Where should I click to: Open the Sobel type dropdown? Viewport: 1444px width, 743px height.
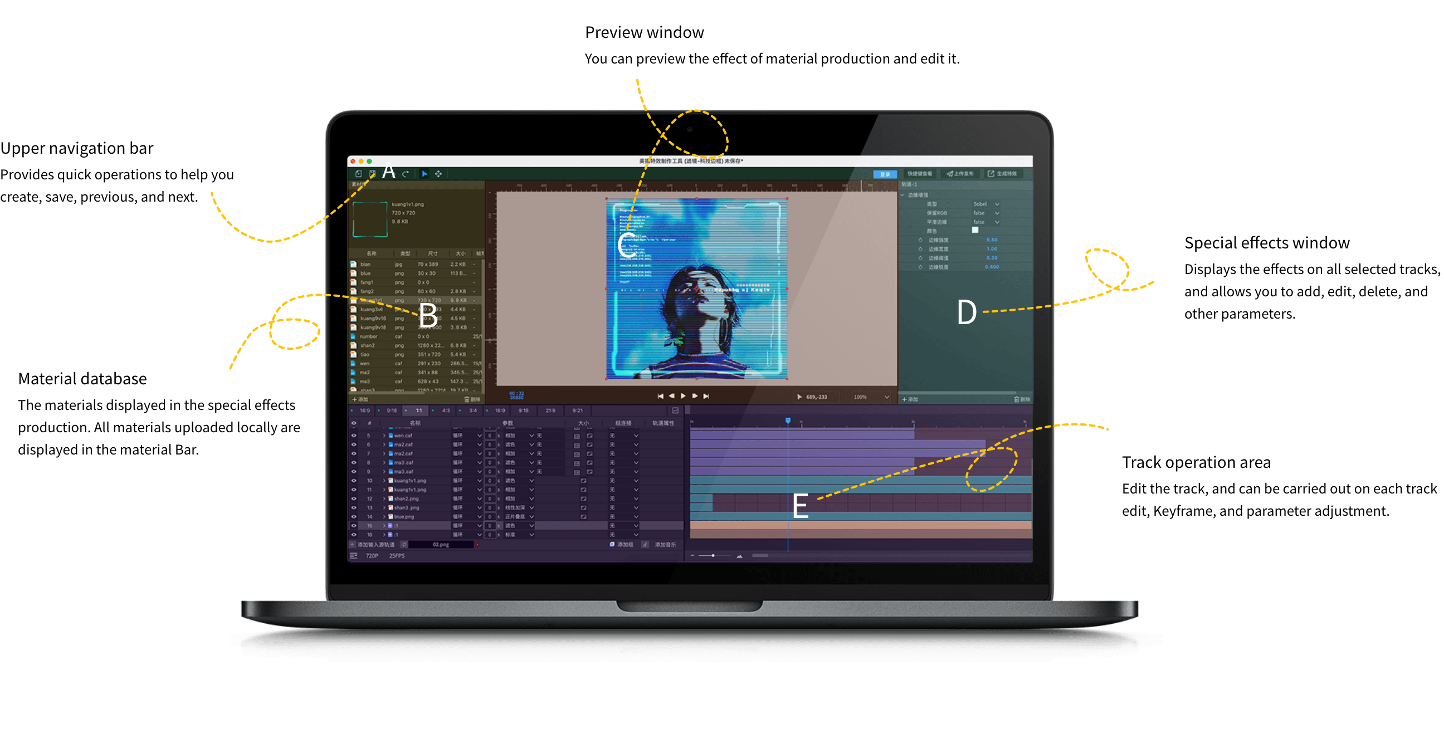click(987, 204)
